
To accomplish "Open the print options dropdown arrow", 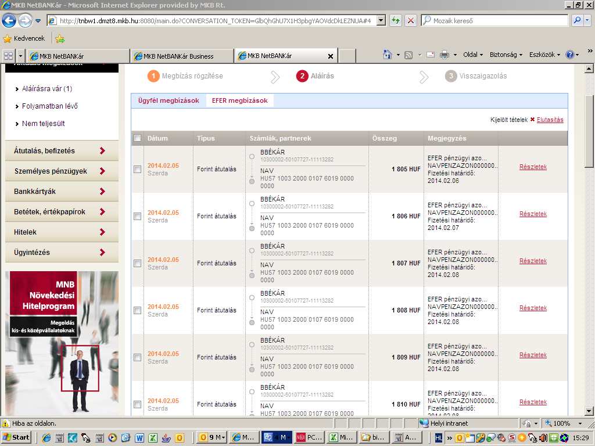I will (455, 55).
